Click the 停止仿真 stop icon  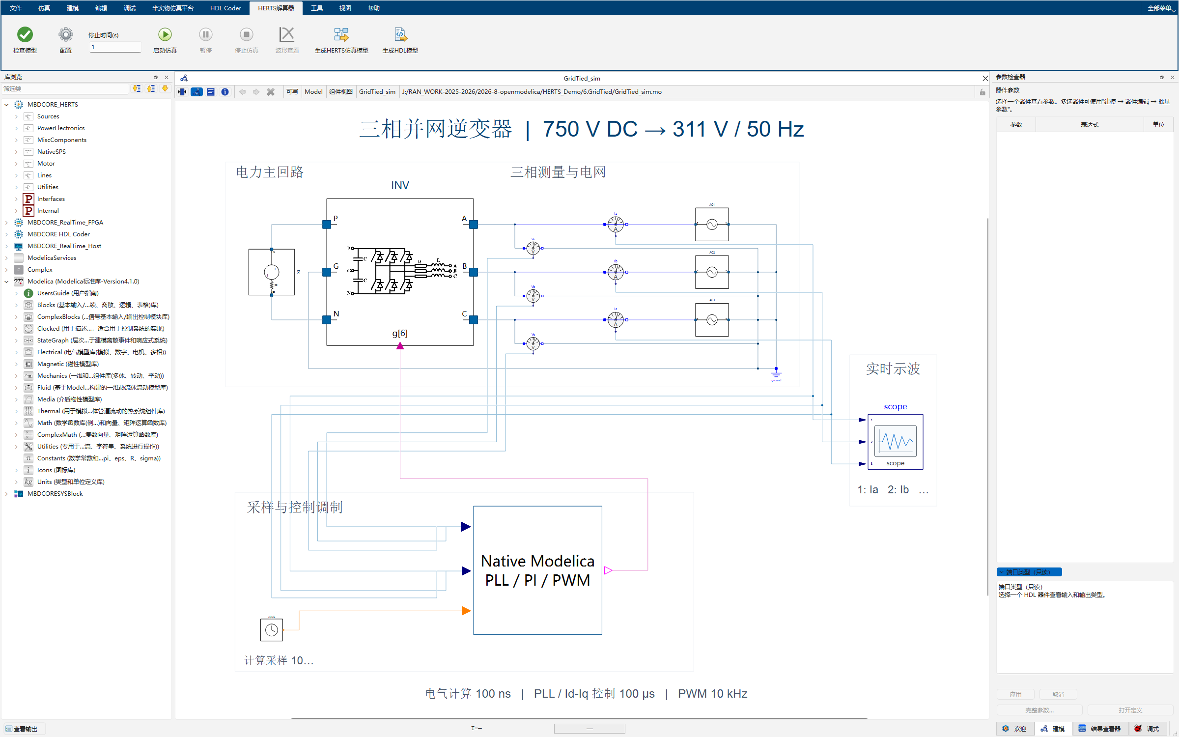pos(247,34)
